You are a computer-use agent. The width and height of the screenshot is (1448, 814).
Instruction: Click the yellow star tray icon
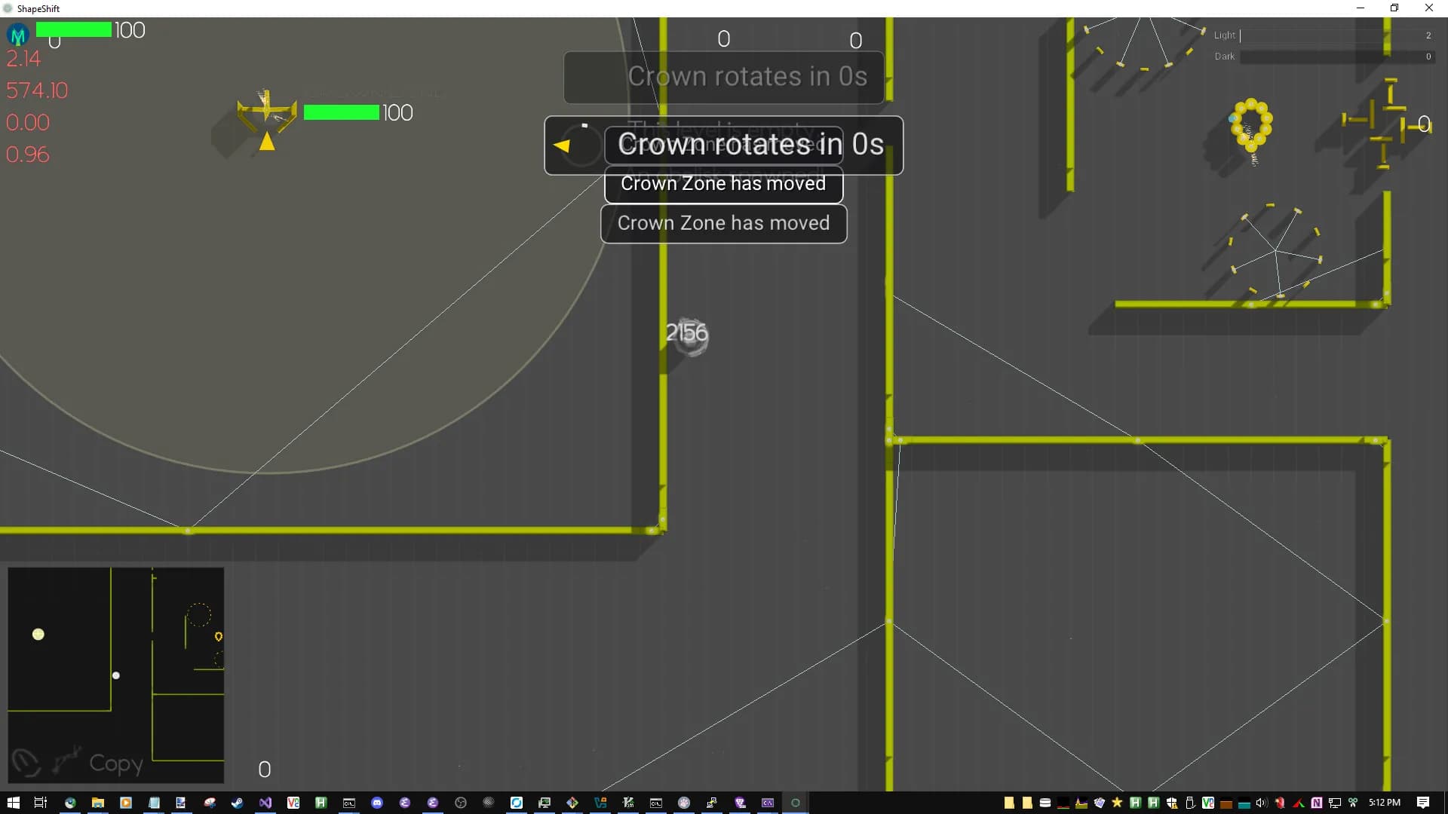point(1117,803)
